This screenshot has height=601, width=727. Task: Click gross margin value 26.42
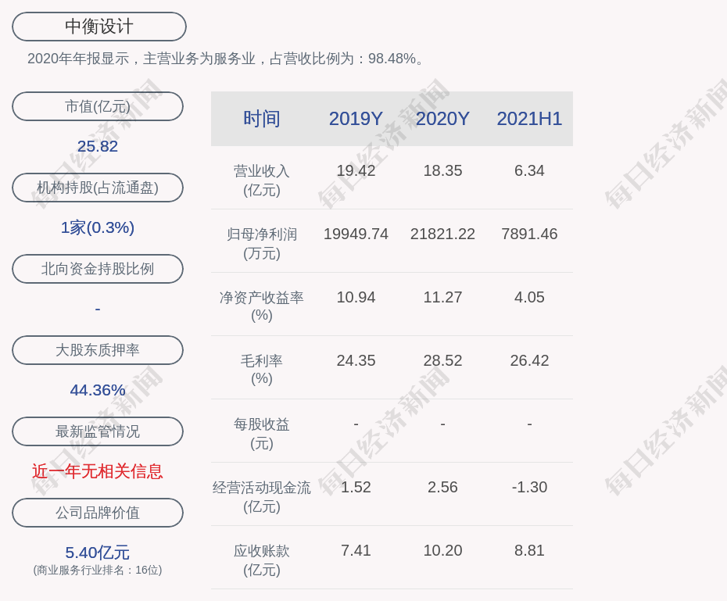pos(529,360)
